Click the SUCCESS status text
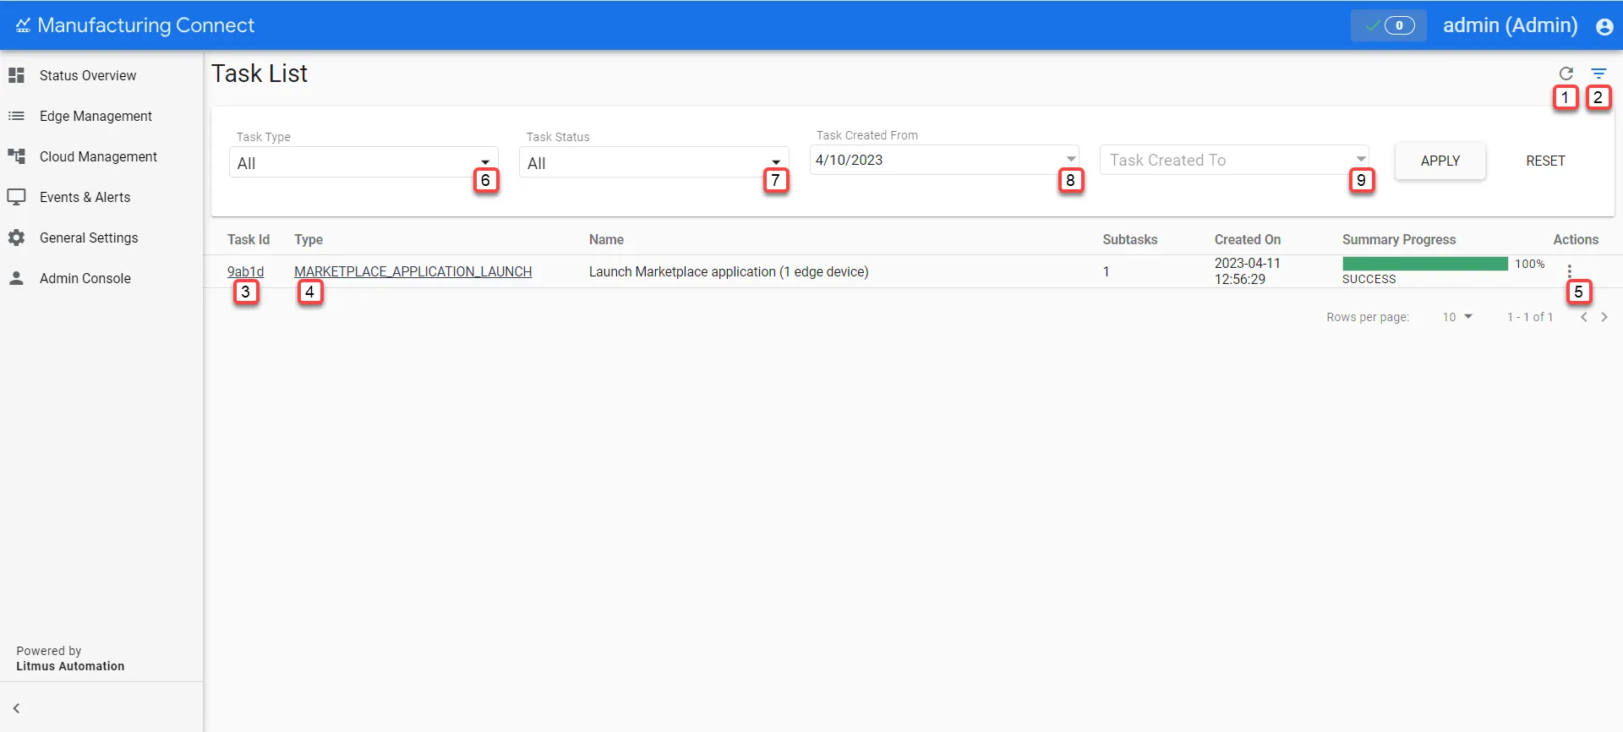Viewport: 1623px width, 732px height. click(x=1369, y=279)
